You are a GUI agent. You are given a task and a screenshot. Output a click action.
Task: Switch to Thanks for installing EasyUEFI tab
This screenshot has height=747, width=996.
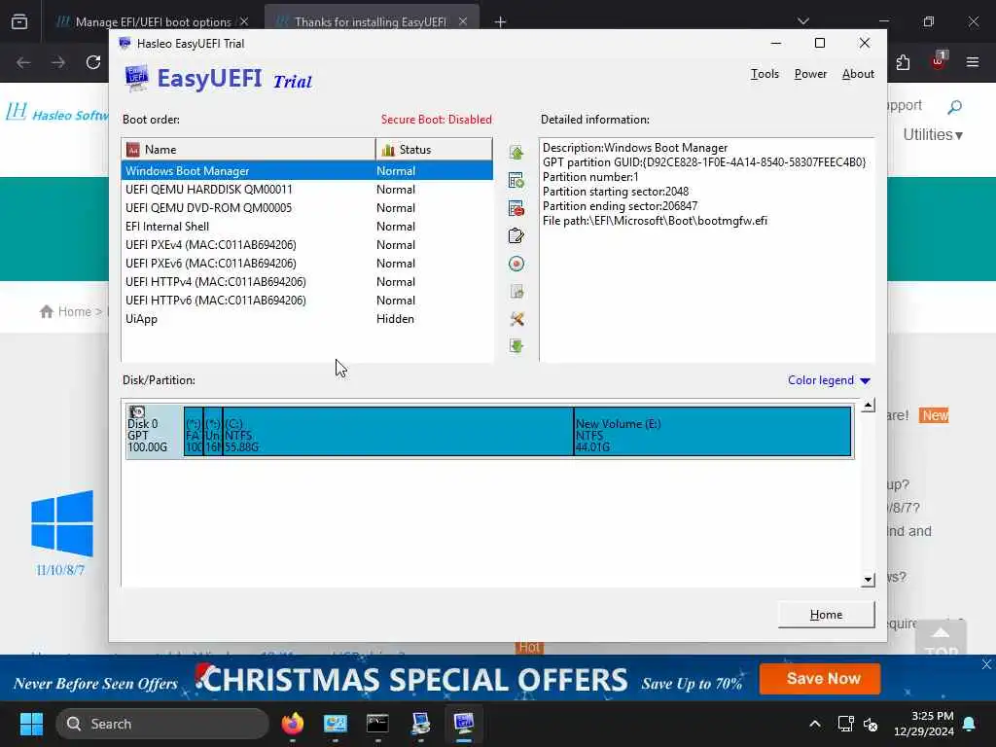pos(372,21)
